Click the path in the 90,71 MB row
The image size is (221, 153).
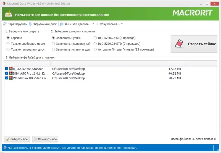pos(69,78)
